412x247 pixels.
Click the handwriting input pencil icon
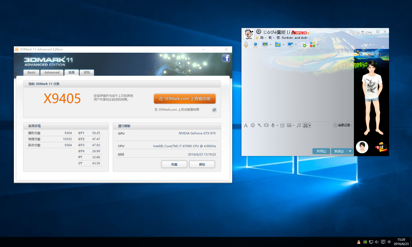[x=282, y=125]
